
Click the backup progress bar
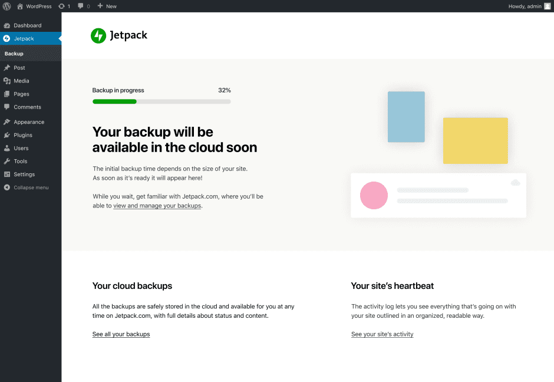click(x=161, y=101)
